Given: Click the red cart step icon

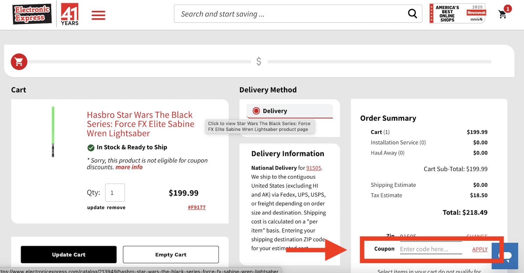Looking at the screenshot, I should 19,62.
